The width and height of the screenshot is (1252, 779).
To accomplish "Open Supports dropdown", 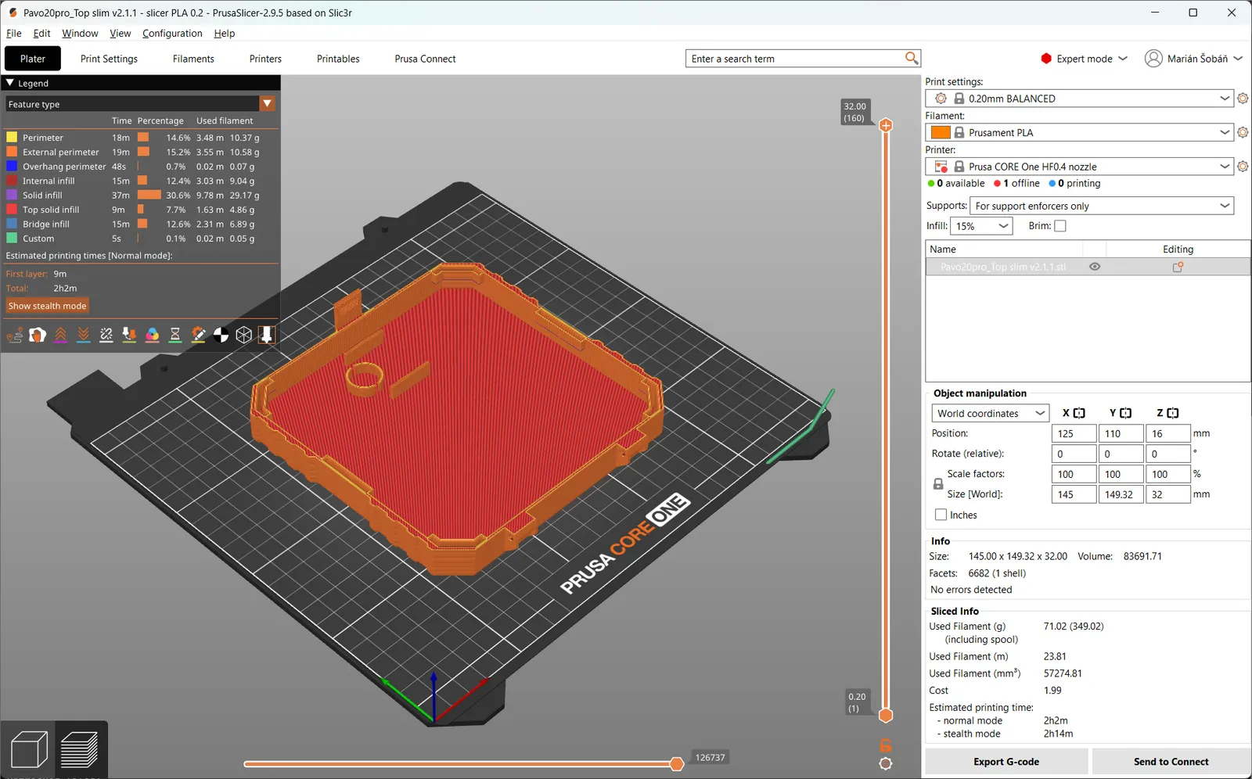I will click(1102, 206).
